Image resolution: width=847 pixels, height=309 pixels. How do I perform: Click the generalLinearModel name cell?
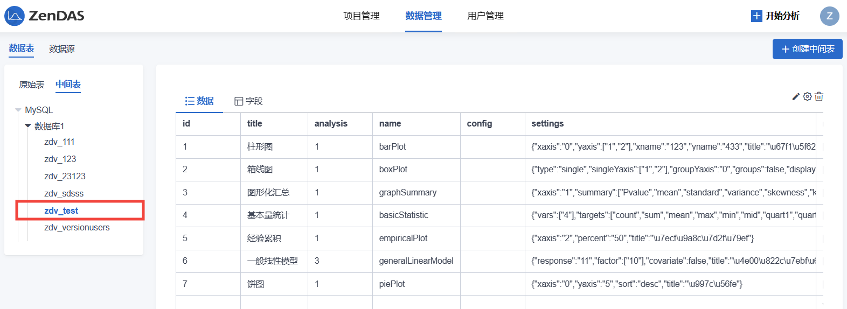click(x=416, y=261)
